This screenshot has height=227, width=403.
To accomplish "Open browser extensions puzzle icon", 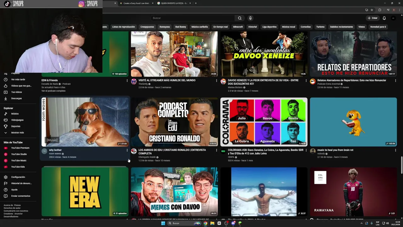I will [380, 10].
